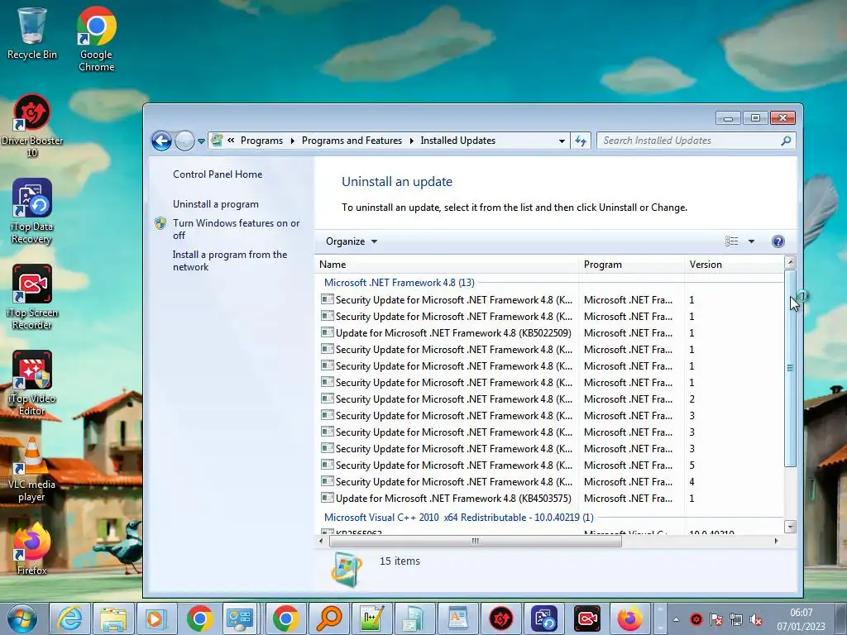Image resolution: width=847 pixels, height=635 pixels.
Task: Click the muted volume tray icon
Action: (x=756, y=619)
